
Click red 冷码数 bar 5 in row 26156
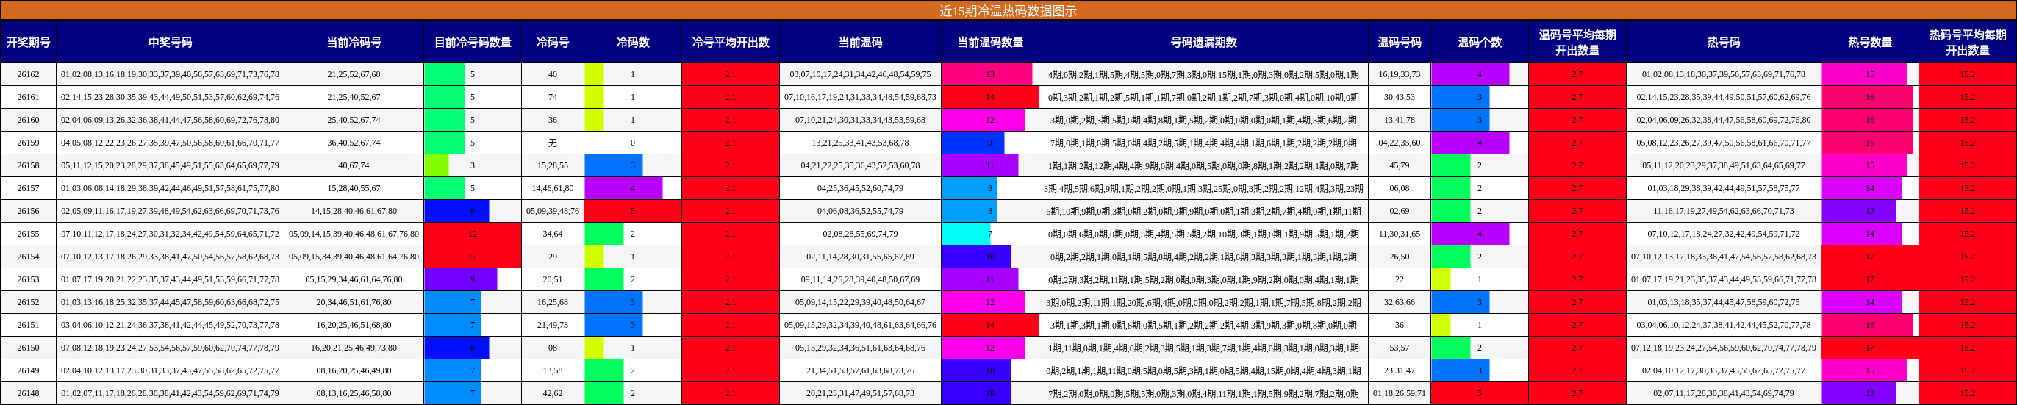pyautogui.click(x=633, y=211)
